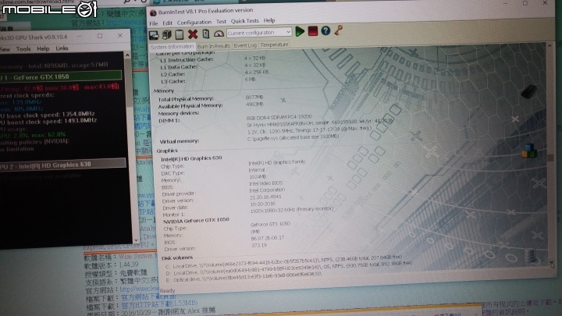The width and height of the screenshot is (562, 316).
Task: Stop tests with the red square button
Action: click(x=312, y=31)
